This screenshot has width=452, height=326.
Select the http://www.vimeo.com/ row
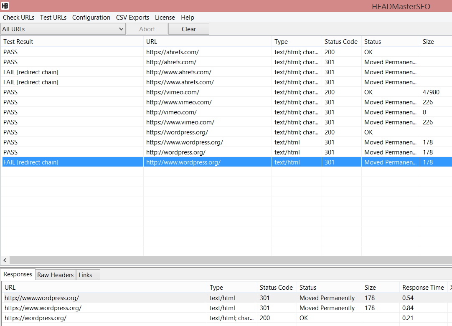[226, 102]
